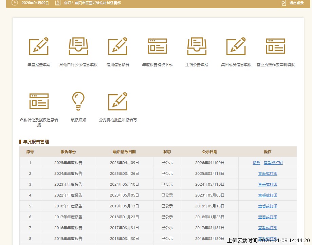The height and width of the screenshot is (245, 312).
Task: Open 查看或打印 for 2018年度报告
Action: coord(268,206)
